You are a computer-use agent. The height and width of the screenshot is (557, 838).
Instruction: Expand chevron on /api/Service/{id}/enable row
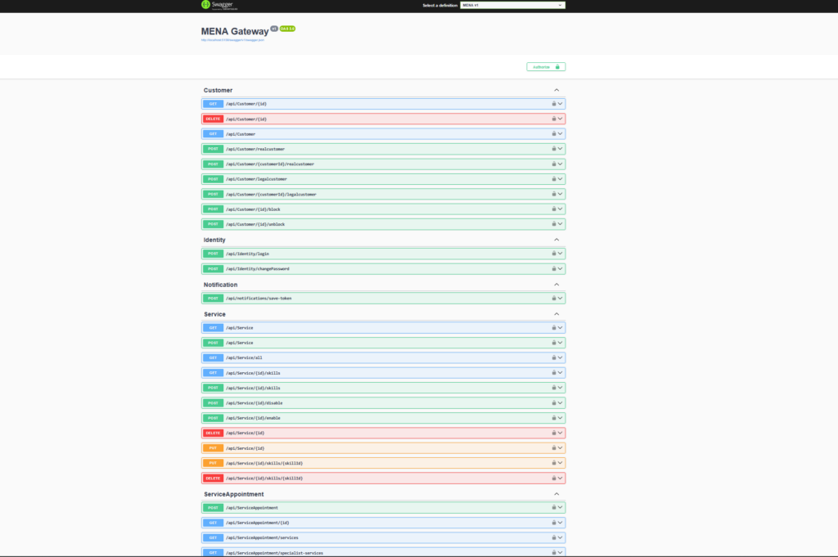[560, 418]
